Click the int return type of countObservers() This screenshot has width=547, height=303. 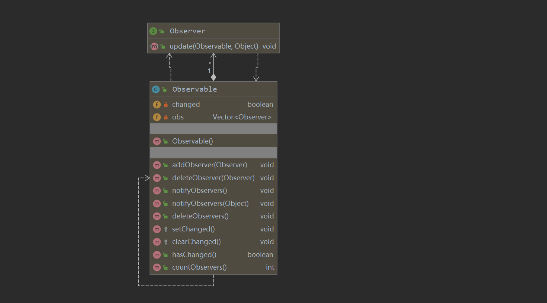(x=270, y=267)
